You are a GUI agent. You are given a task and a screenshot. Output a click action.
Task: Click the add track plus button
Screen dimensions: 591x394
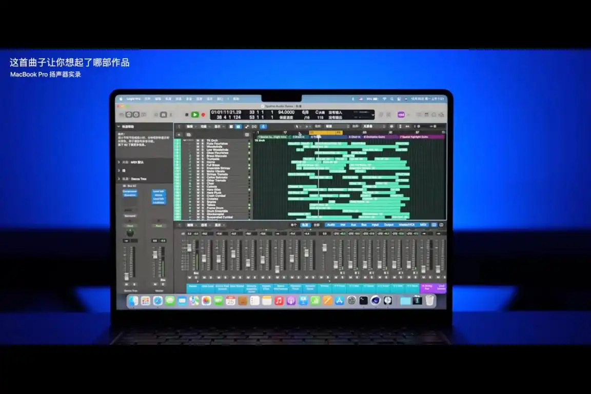coord(179,134)
